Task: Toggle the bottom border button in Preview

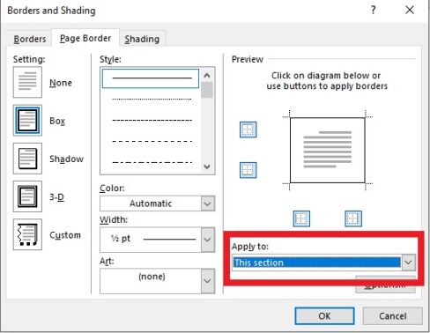Action: click(x=248, y=170)
